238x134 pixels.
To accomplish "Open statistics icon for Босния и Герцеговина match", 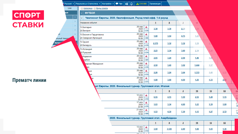I will click(x=147, y=34).
